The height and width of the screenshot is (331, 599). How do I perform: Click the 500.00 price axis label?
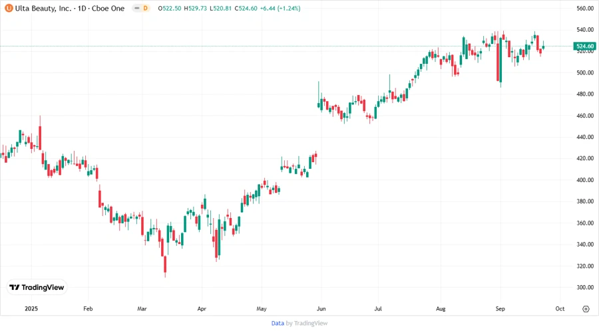pyautogui.click(x=585, y=72)
